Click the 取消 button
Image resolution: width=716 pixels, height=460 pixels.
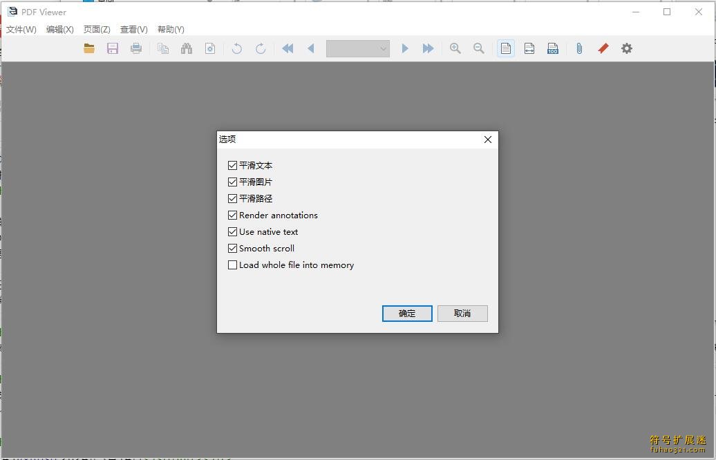[462, 314]
